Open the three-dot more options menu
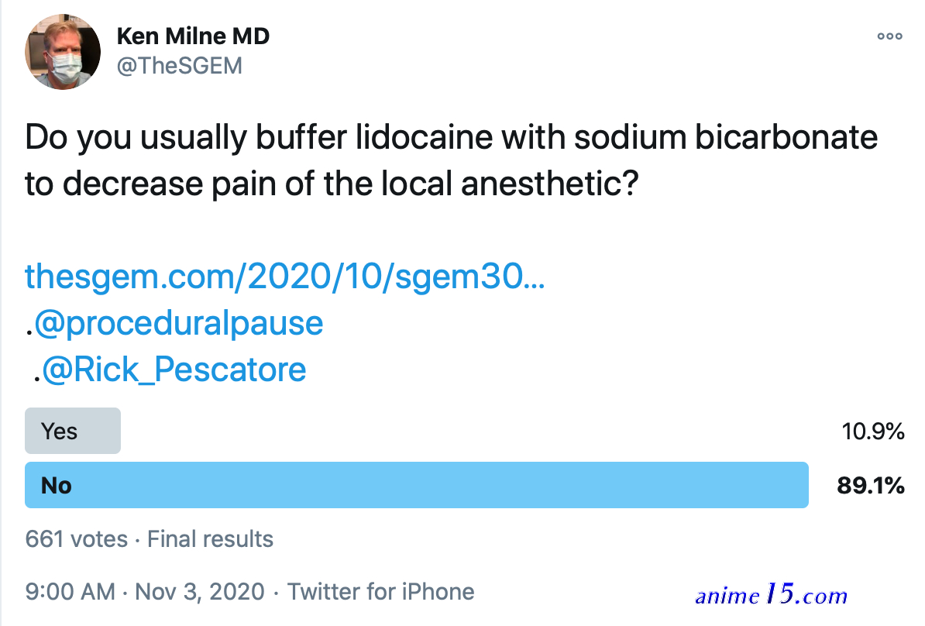Viewport: 925px width, 626px height. click(x=889, y=36)
